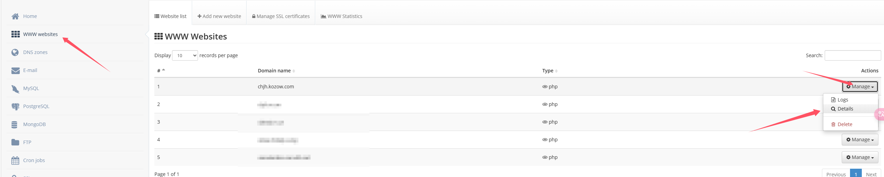Open the records per page dropdown
This screenshot has width=884, height=177.
pyautogui.click(x=185, y=55)
